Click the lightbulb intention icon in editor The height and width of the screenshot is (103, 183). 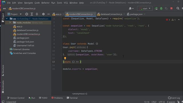click(x=65, y=58)
